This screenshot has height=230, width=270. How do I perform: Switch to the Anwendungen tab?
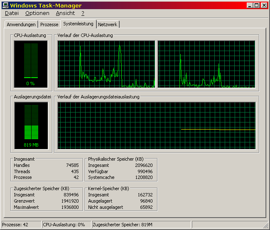[21, 24]
